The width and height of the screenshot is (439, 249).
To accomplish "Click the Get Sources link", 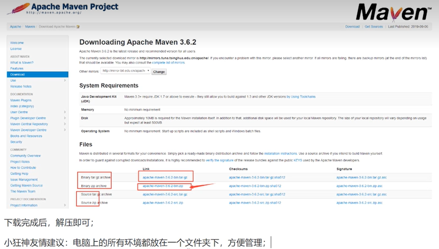I will tap(374, 26).
